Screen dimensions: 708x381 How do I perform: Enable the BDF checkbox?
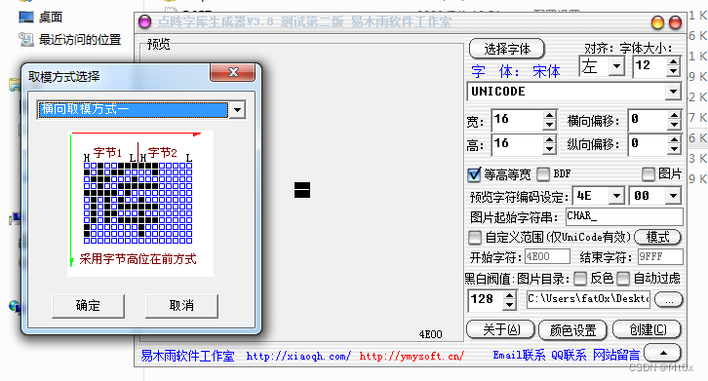(x=543, y=174)
